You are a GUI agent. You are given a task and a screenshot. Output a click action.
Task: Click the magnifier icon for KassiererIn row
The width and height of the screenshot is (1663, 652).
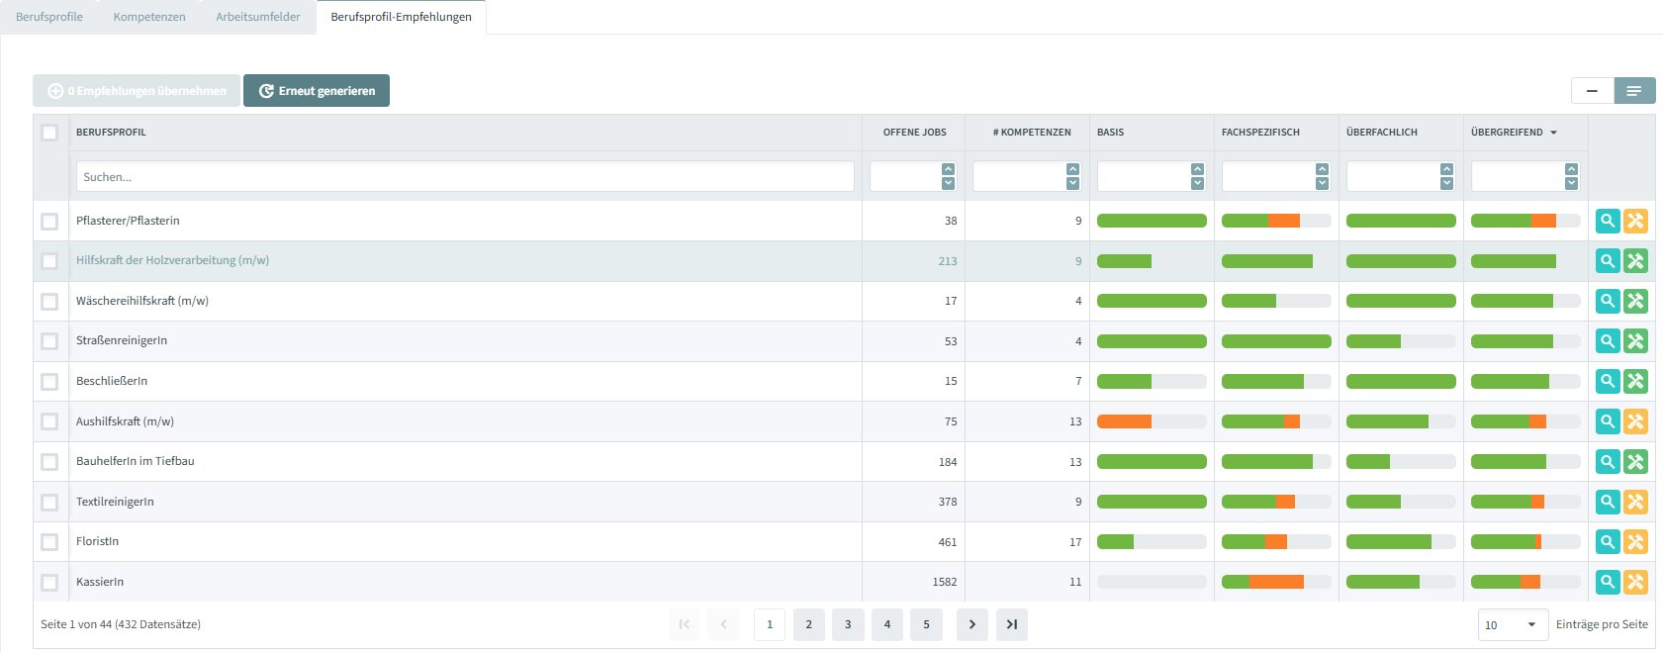coord(1608,582)
